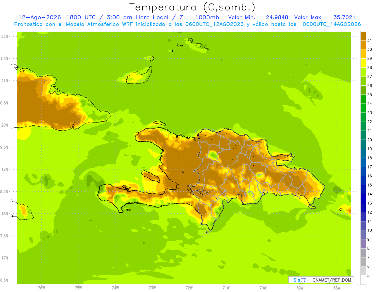Click the colorbar value '10'
The width and height of the screenshot is (378, 292).
coord(369,230)
